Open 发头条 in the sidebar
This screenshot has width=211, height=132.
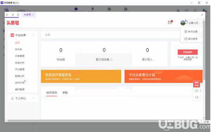18,49
